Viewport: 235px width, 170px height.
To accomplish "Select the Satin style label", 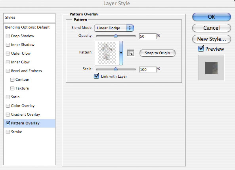I will coord(15,97).
